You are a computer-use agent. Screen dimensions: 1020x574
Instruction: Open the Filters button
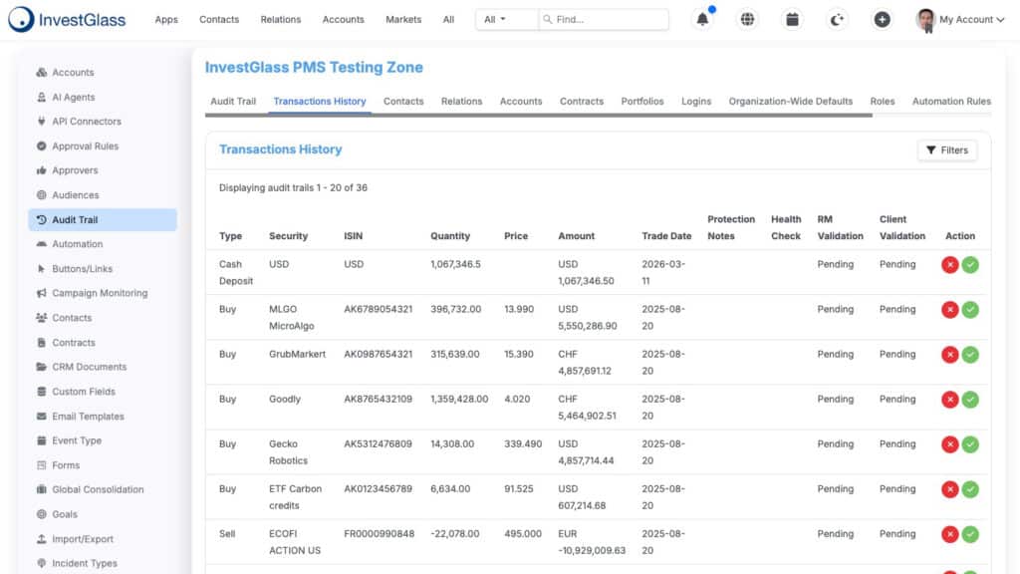(947, 150)
